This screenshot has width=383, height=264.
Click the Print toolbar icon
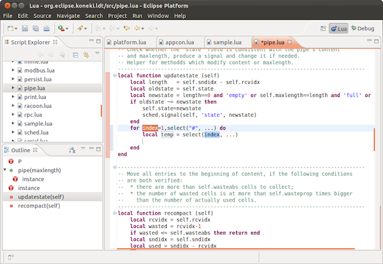pos(46,28)
